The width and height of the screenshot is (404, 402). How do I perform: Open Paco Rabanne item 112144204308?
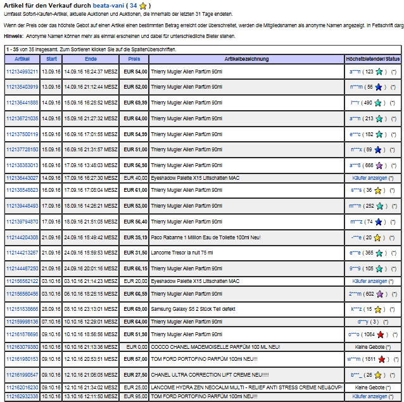click(x=22, y=237)
